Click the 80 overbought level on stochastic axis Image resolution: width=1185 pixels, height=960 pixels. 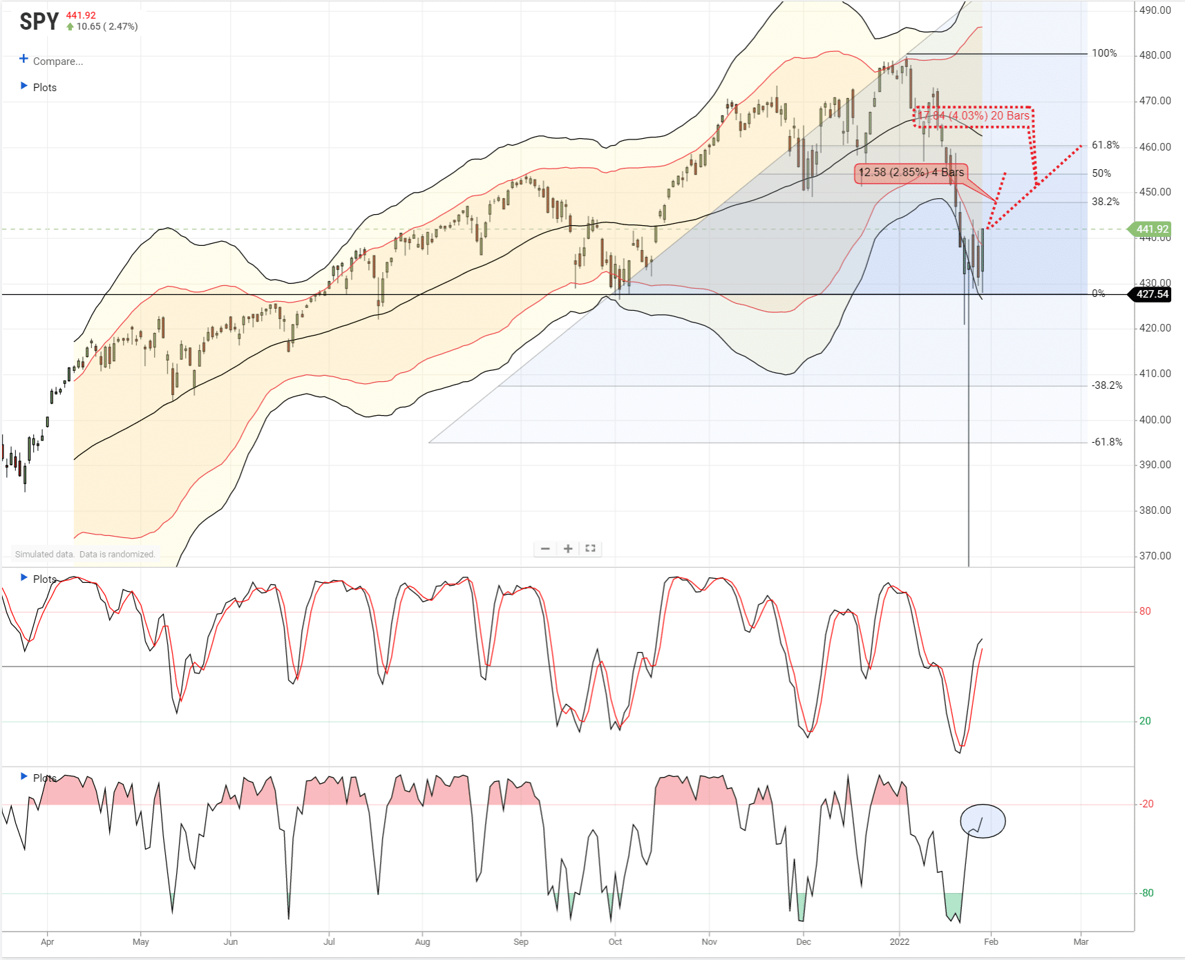(1145, 611)
